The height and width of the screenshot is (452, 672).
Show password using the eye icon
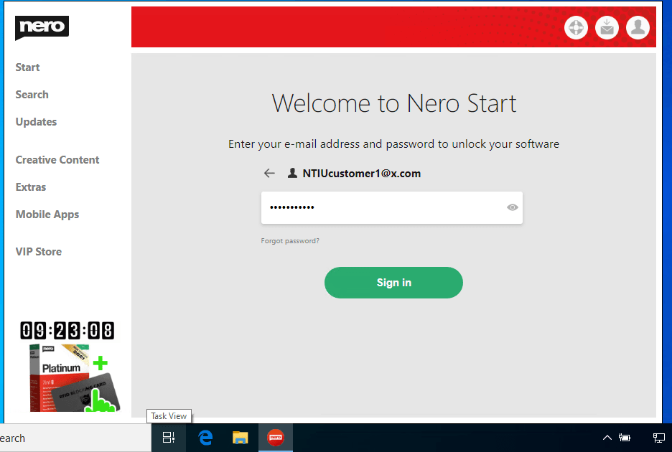512,207
